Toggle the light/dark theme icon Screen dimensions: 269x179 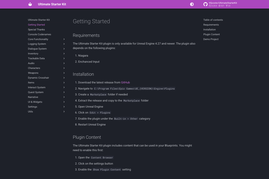point(192,4)
